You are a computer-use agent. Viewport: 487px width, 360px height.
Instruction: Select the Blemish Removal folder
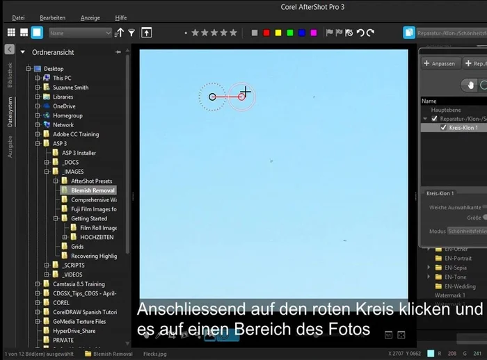(x=88, y=190)
